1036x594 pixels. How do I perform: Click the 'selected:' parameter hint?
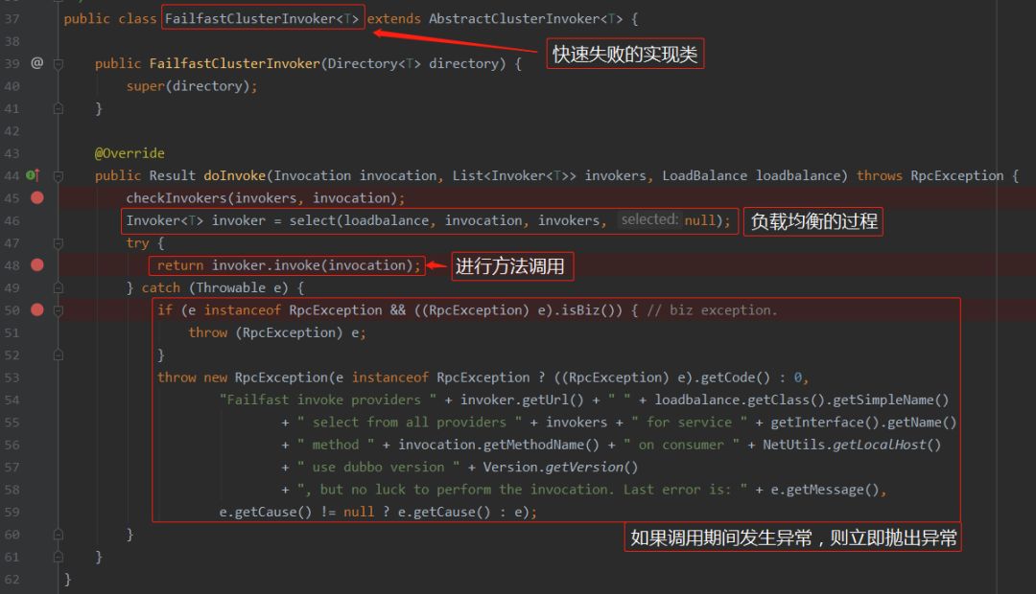point(649,219)
